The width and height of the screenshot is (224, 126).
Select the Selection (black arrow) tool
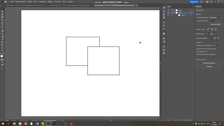coord(2,9)
